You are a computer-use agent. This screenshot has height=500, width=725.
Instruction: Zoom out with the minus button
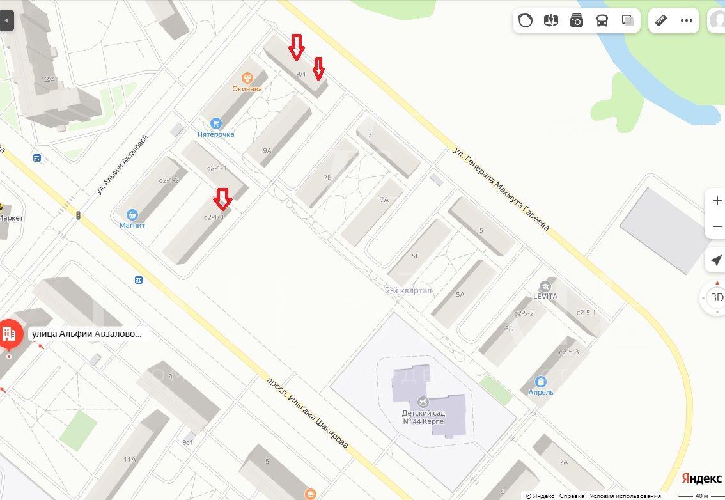pos(716,226)
